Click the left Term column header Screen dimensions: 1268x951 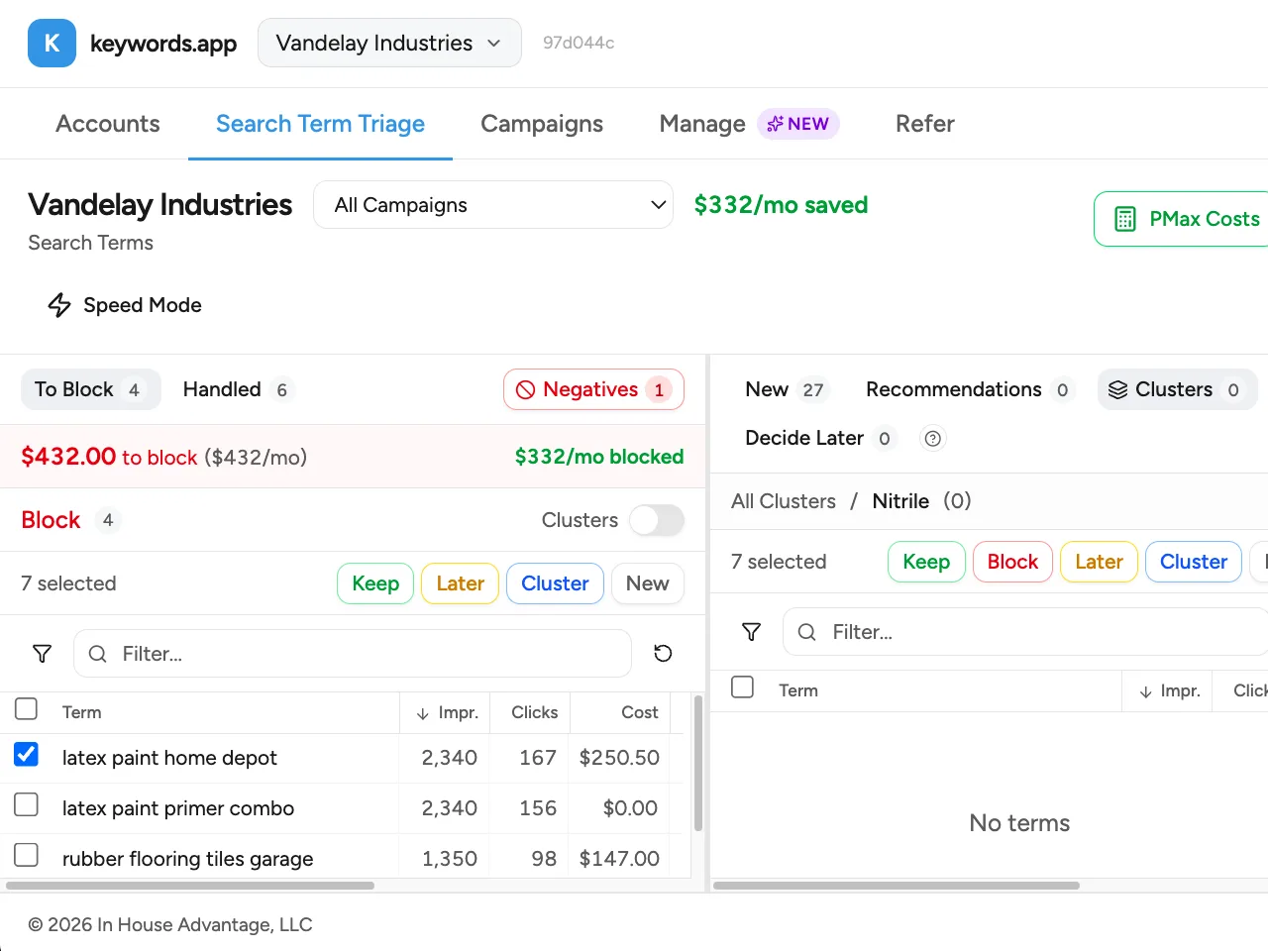coord(82,712)
